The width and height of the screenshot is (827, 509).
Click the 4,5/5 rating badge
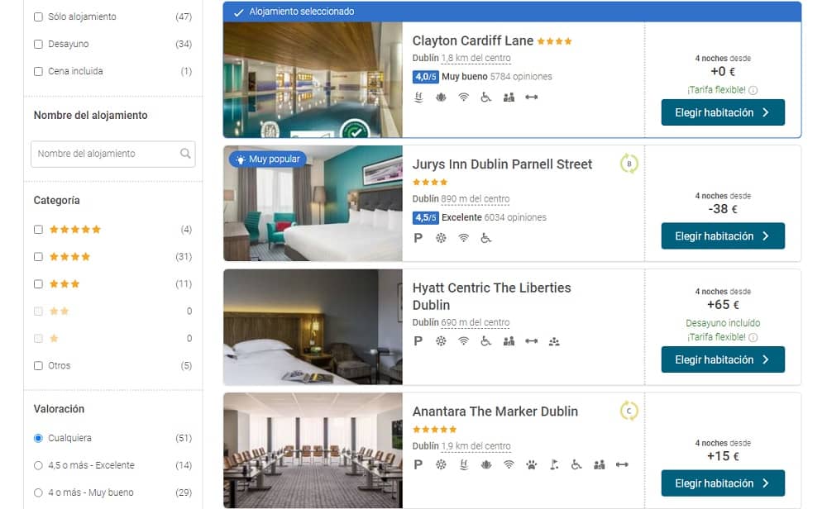point(425,217)
